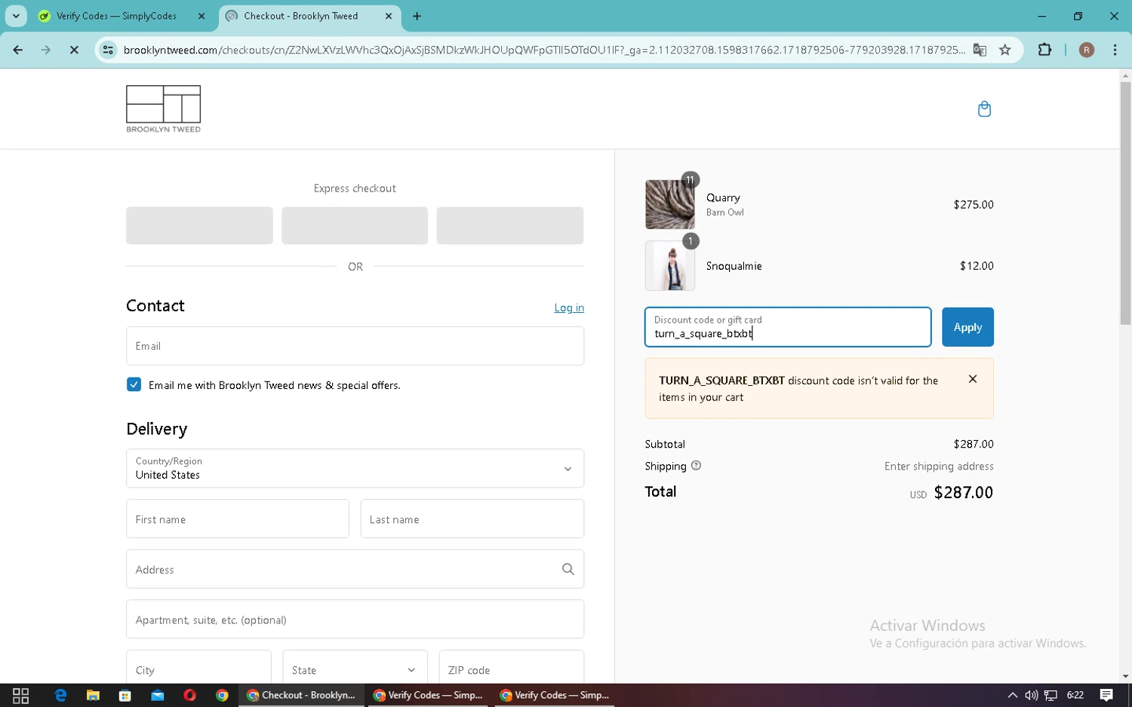Close the Checkout - Brooklyn Tweed tab
This screenshot has height=707, width=1132.
click(x=389, y=16)
